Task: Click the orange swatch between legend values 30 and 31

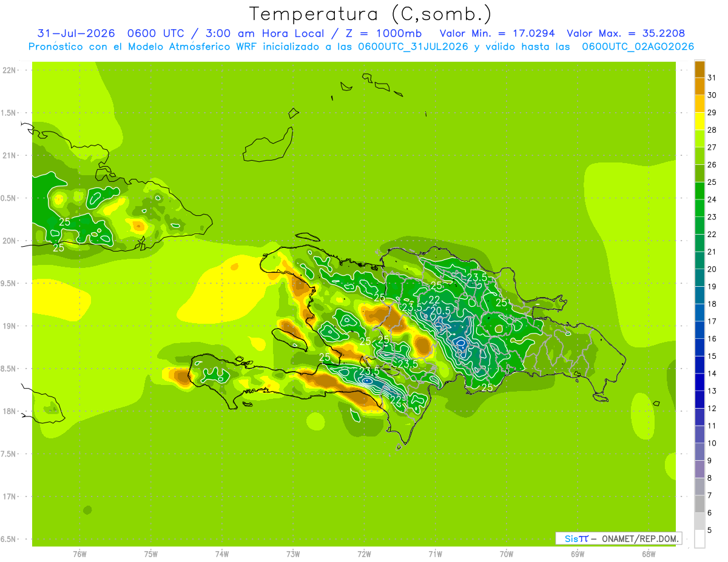Action: tap(699, 86)
